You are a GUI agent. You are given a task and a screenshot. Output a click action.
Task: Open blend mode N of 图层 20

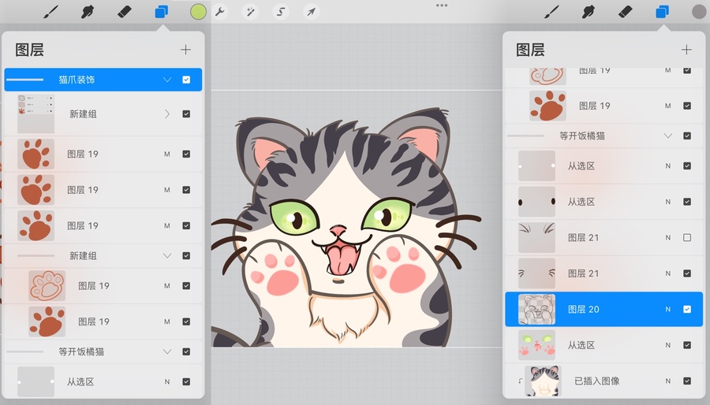(668, 309)
